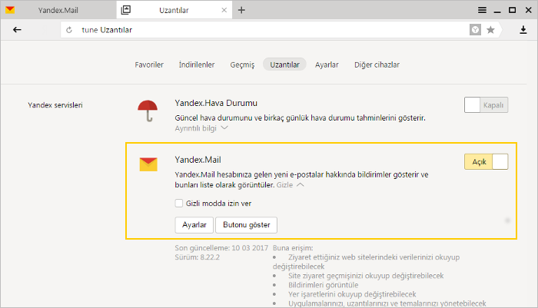This screenshot has width=538, height=308.
Task: Close the Uzantılar tab
Action: (224, 10)
